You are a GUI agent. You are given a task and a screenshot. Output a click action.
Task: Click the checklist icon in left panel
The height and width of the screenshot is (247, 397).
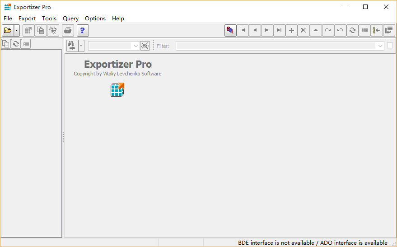[x=26, y=44]
